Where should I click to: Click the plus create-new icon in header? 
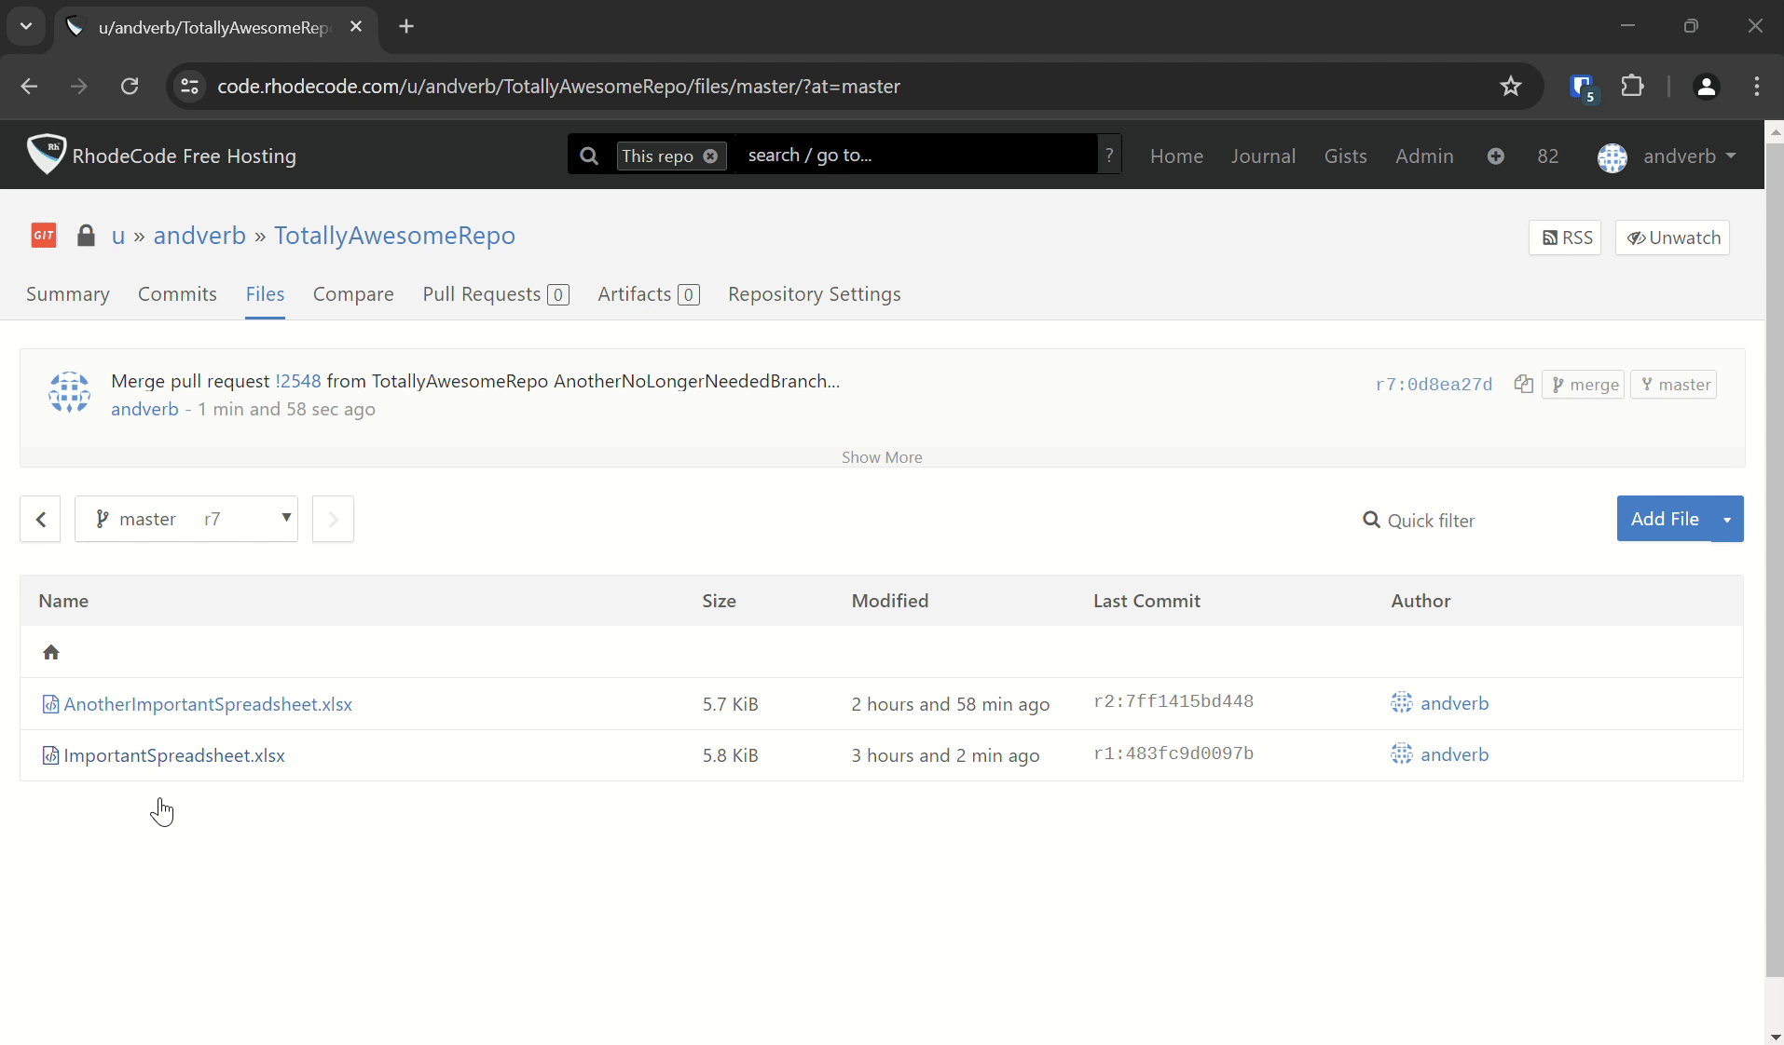coord(1496,156)
